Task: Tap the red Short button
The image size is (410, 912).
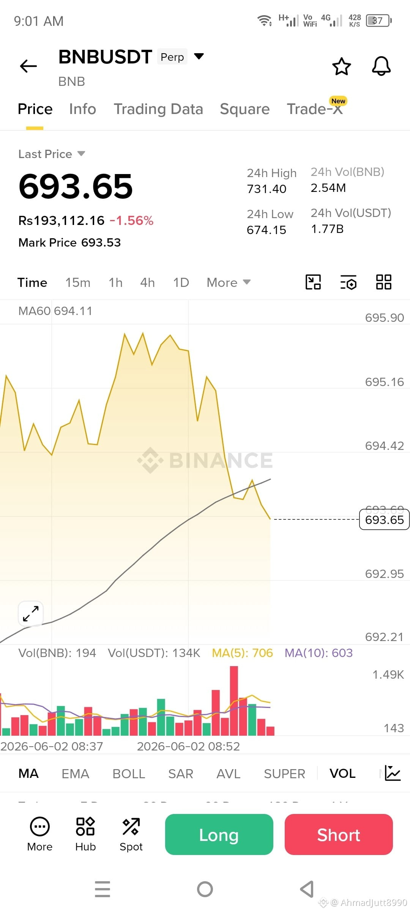Action: tap(339, 834)
